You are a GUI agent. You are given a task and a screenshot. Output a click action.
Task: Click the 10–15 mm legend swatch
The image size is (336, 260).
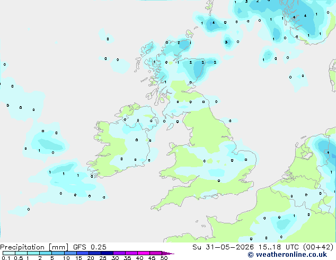pyautogui.click(x=70, y=253)
